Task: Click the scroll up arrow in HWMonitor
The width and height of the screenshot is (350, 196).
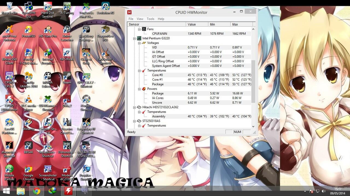Action: pos(253,29)
